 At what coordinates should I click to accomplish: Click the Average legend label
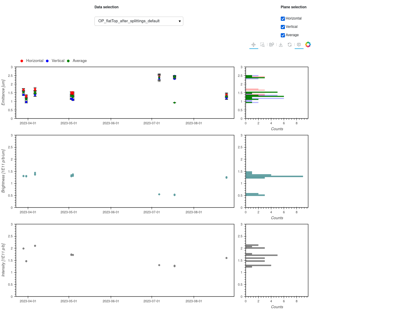click(x=80, y=61)
